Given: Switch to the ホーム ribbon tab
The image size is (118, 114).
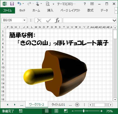Looking at the screenshot, I should coord(36,10).
